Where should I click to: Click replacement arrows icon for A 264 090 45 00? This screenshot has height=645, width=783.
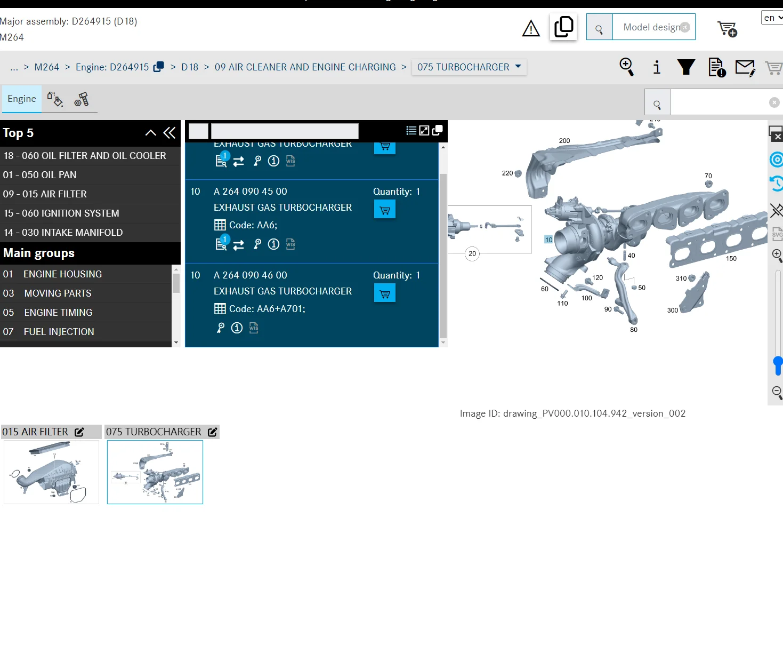click(239, 244)
